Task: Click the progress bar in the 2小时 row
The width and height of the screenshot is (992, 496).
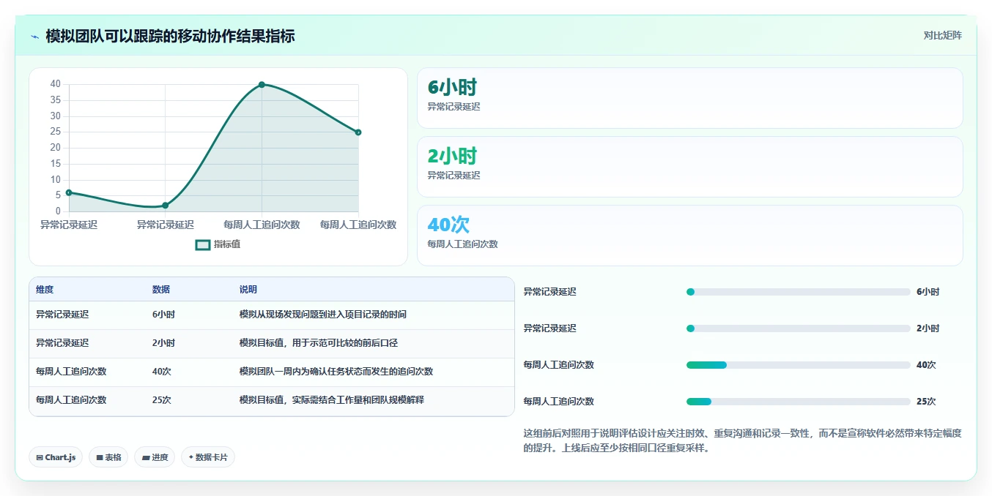Action: pyautogui.click(x=798, y=328)
